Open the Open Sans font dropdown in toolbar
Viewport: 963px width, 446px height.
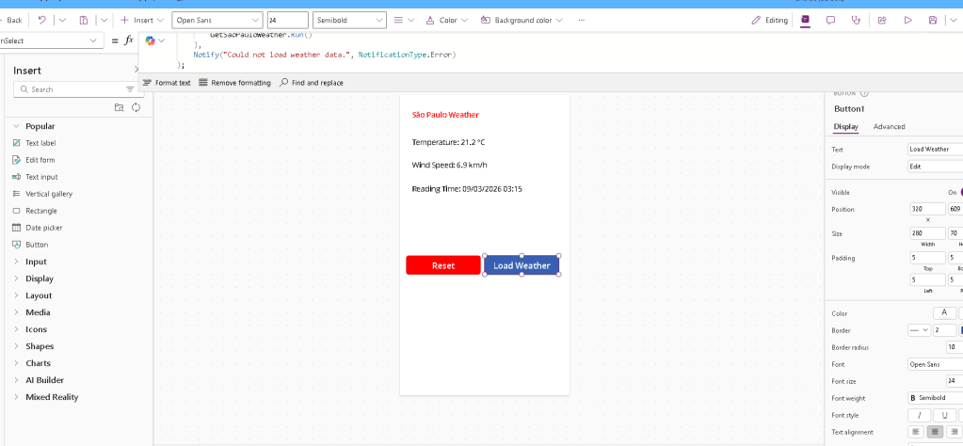[x=217, y=20]
